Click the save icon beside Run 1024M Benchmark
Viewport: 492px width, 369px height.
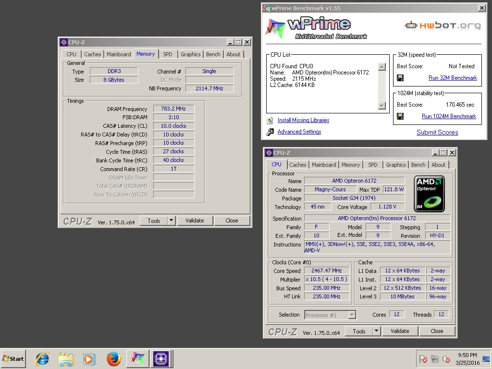point(400,116)
